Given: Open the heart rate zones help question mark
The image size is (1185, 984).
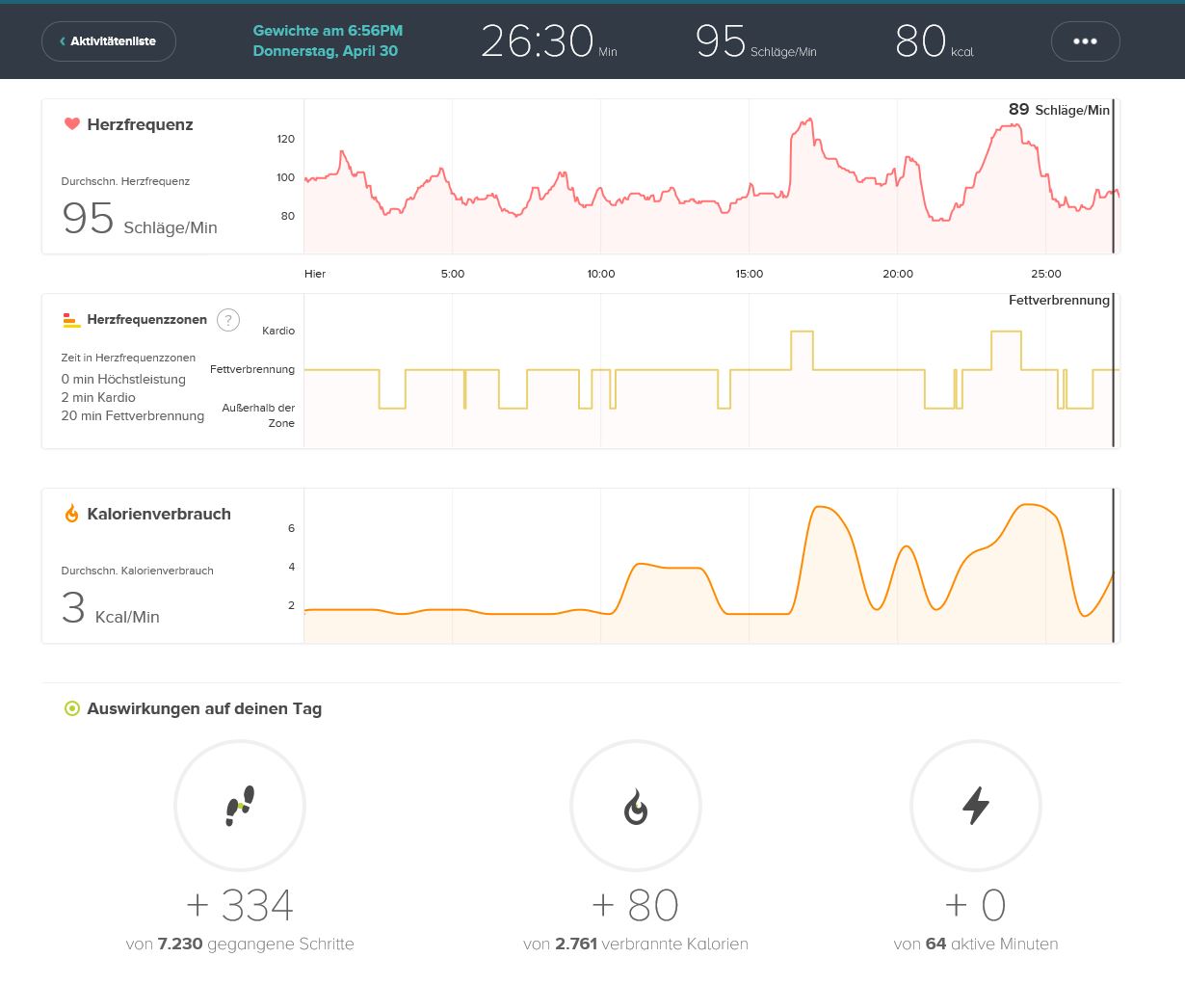Looking at the screenshot, I should coord(228,320).
